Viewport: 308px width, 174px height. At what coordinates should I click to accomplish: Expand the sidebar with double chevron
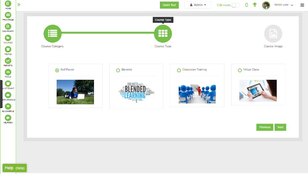pyautogui.click(x=19, y=5)
